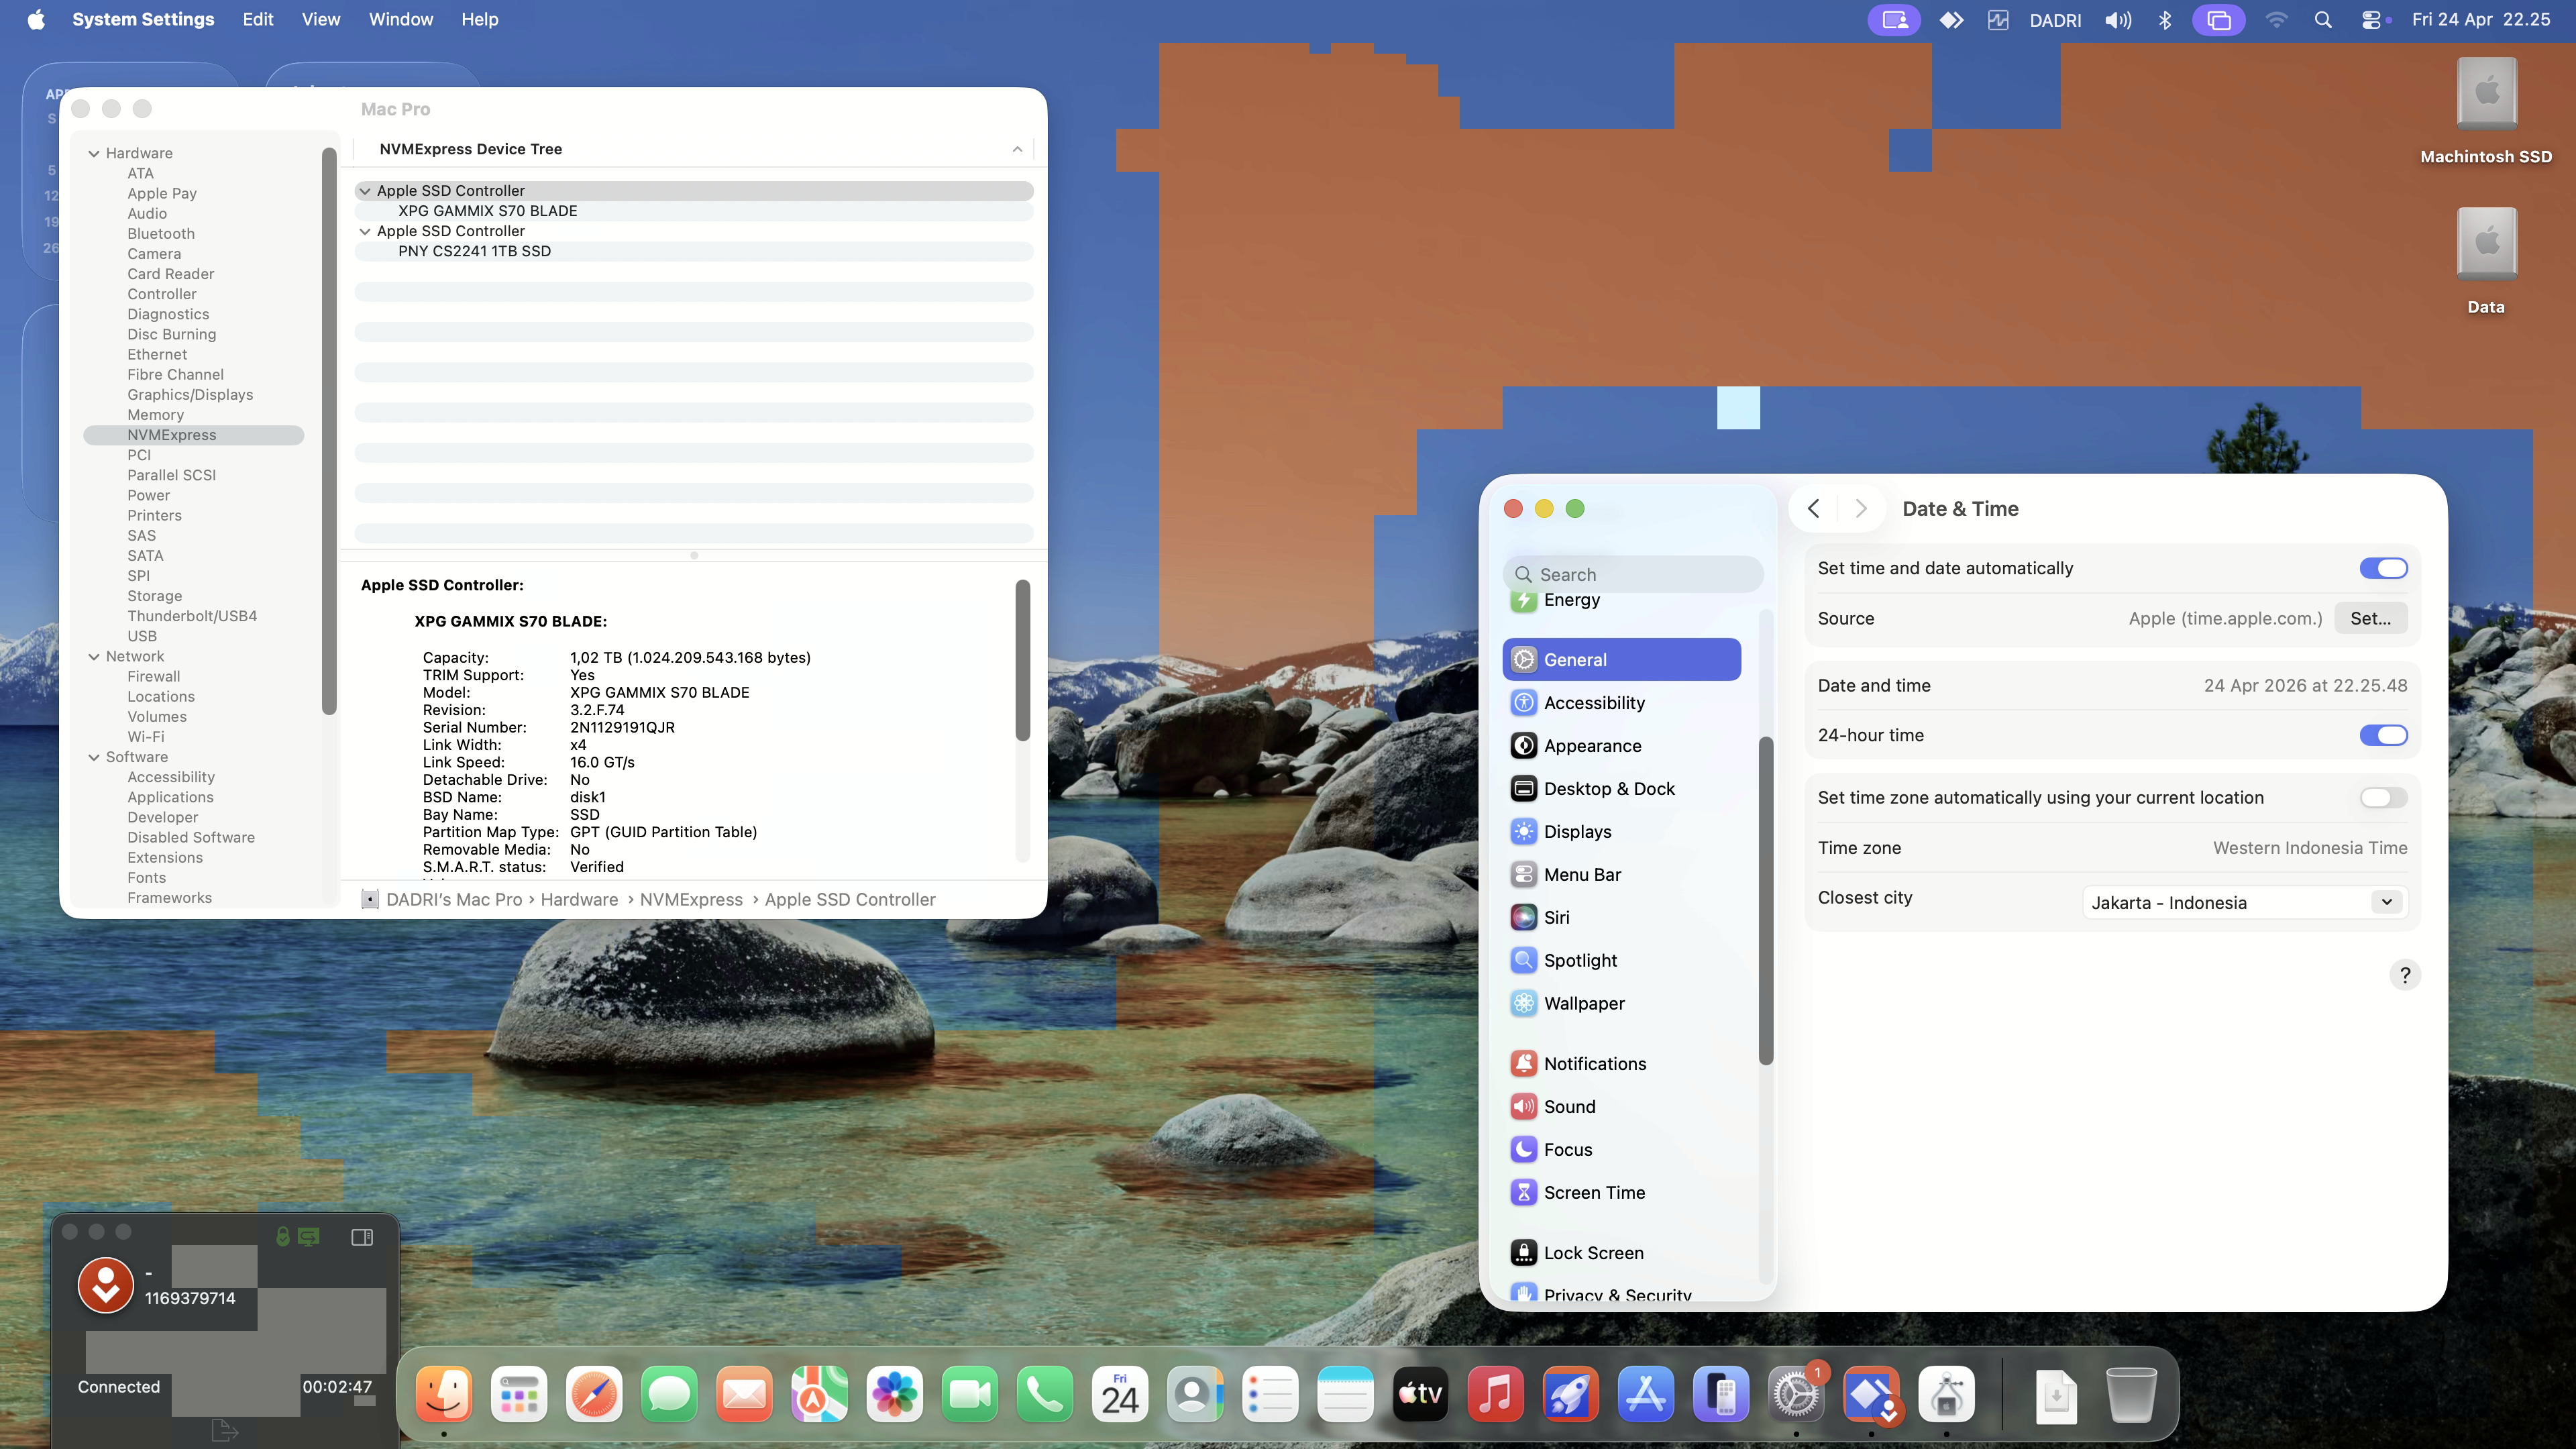Open the Help menu

click(479, 20)
